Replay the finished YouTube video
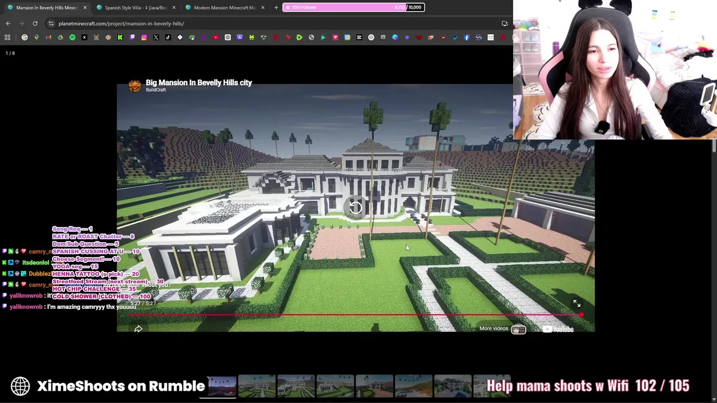The width and height of the screenshot is (717, 403). click(355, 208)
